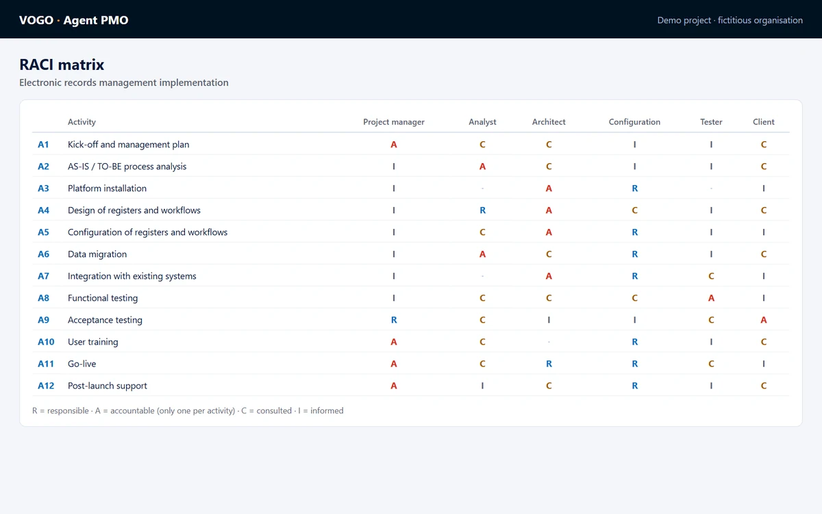Click 'Configuration of registers and workflows' activity
822x514 pixels.
[147, 232]
